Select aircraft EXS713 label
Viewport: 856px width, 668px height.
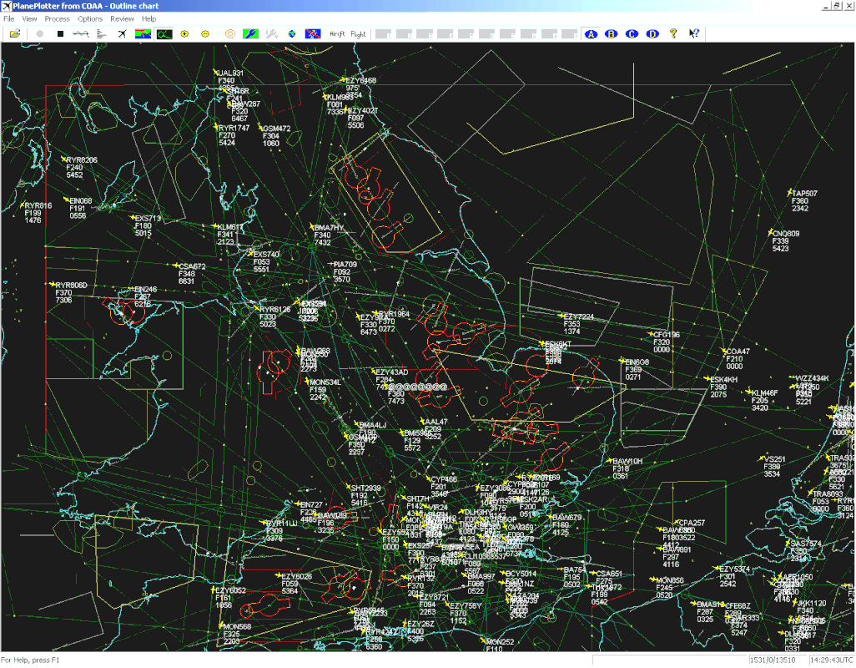[148, 219]
